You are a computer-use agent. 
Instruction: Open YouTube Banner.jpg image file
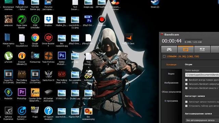pyautogui.click(x=35, y=5)
